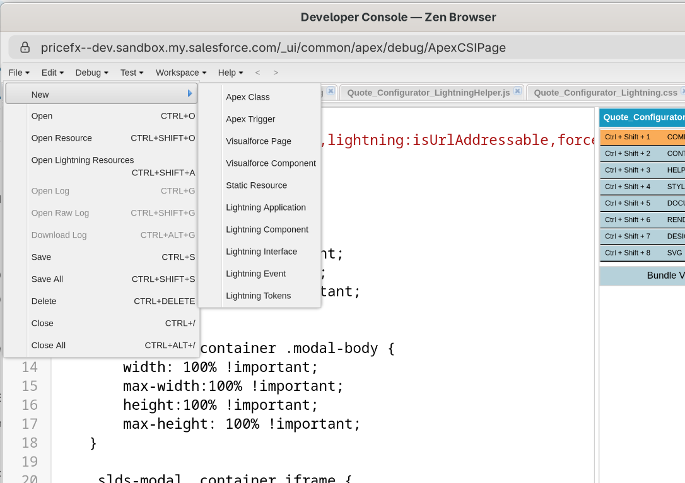This screenshot has height=483, width=685.
Task: Close the Quote_Configurator_LightningHelper.js tab
Action: [x=517, y=91]
